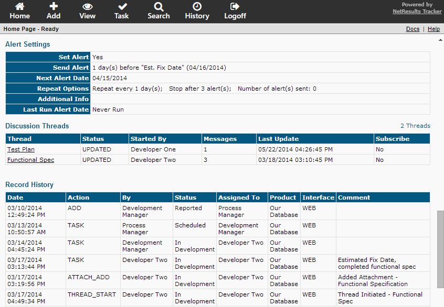Click the Started By column header

coord(165,139)
